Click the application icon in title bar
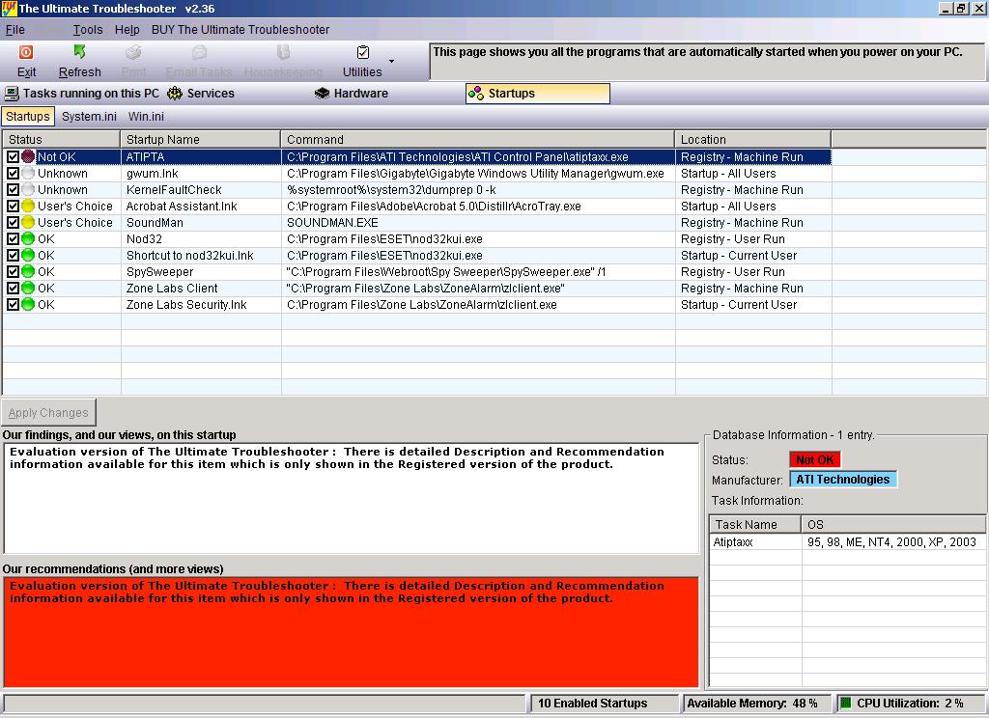This screenshot has height=718, width=989. pyautogui.click(x=9, y=8)
